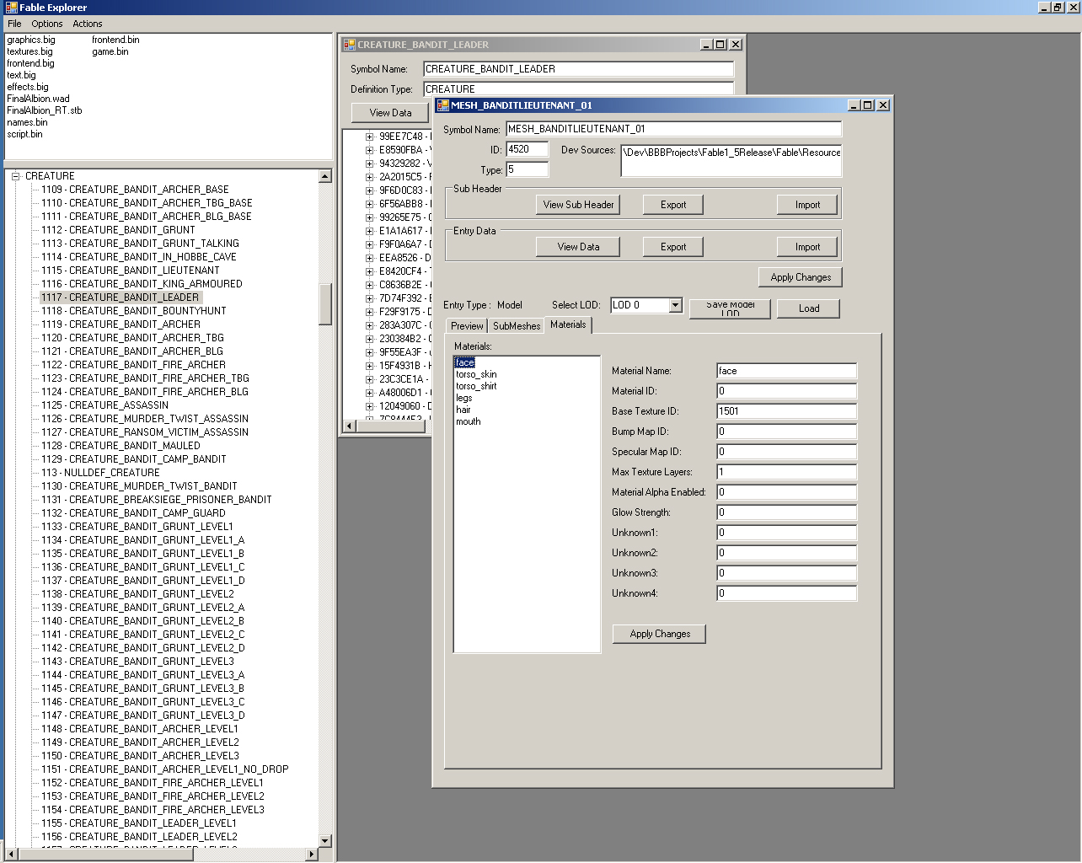Open the File menu
This screenshot has height=863, width=1082.
click(x=14, y=24)
